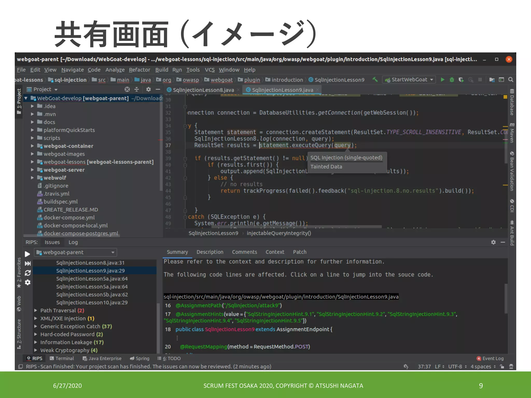
Task: Click the RIPS start scan play icon
Action: pos(27,254)
